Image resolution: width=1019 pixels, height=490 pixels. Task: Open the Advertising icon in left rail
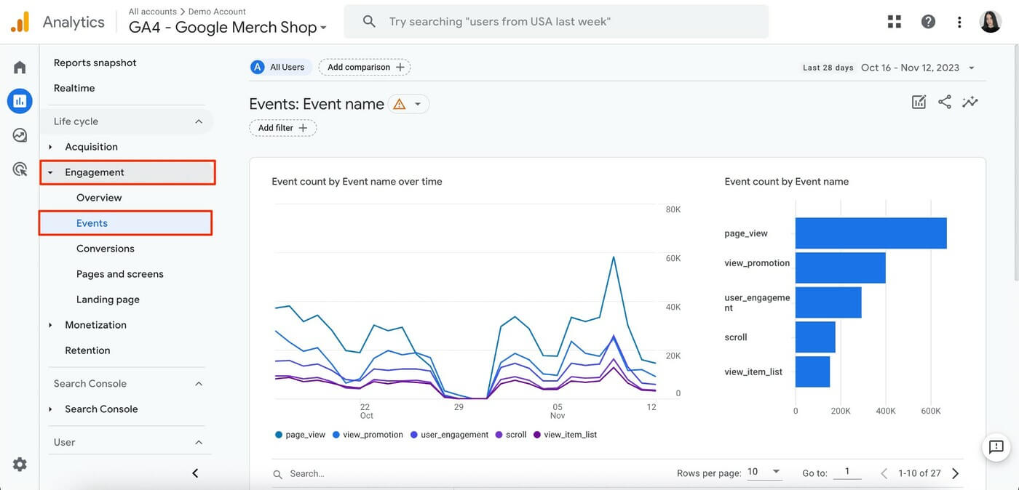click(20, 169)
